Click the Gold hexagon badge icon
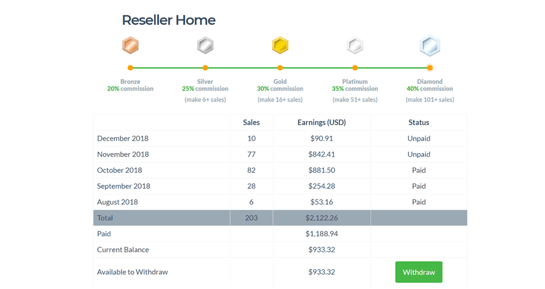 tap(280, 45)
